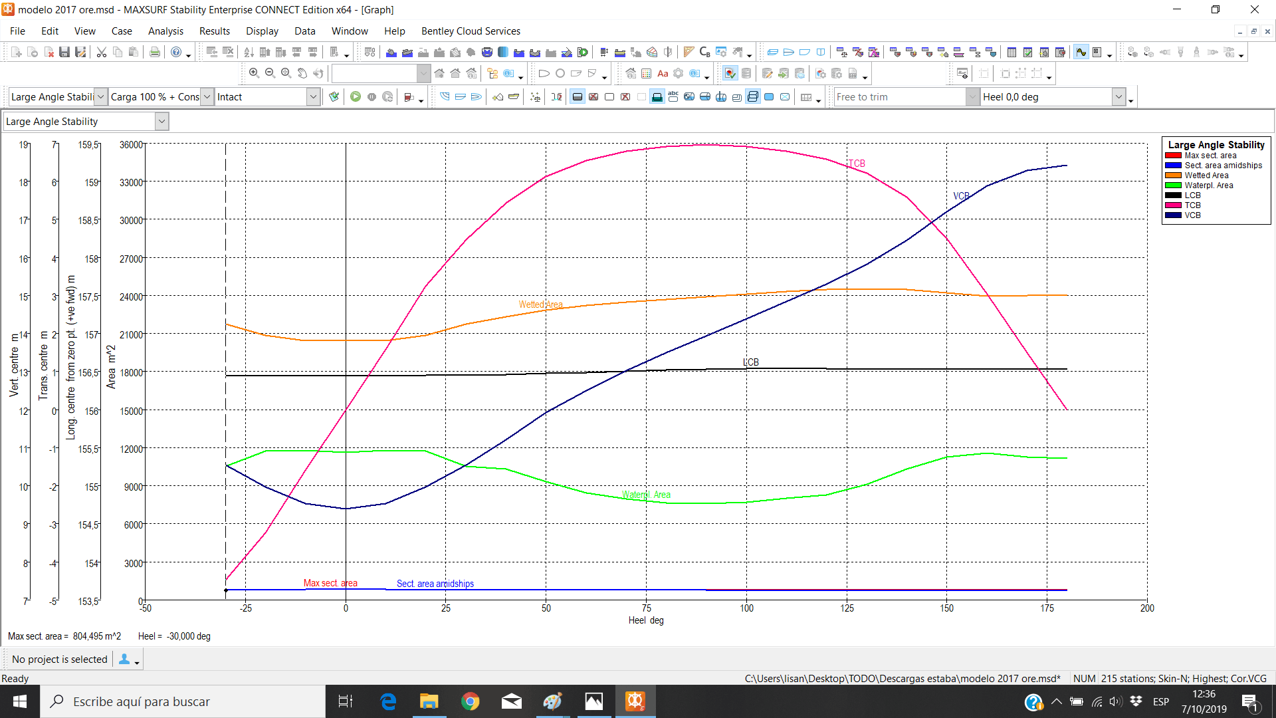Open Task View on the taskbar
Viewport: 1276px width, 718px height.
pos(346,701)
